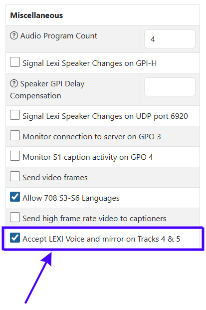Click the help icon beside Audio Program Count
Screen dimensions: 206x310
tap(14, 36)
